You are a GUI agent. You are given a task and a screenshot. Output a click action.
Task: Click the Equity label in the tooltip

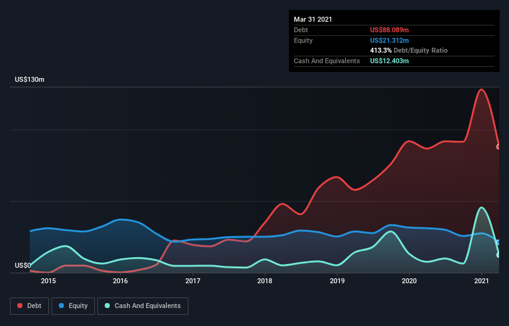[x=303, y=40]
